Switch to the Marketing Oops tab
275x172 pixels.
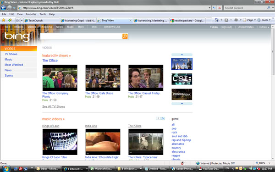coord(78,21)
